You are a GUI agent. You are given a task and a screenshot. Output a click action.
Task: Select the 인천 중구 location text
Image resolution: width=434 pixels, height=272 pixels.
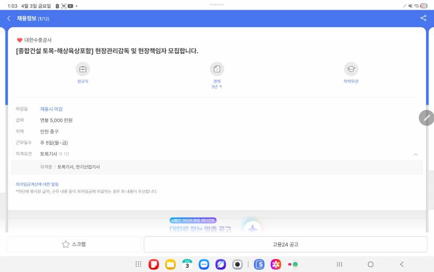click(x=49, y=131)
